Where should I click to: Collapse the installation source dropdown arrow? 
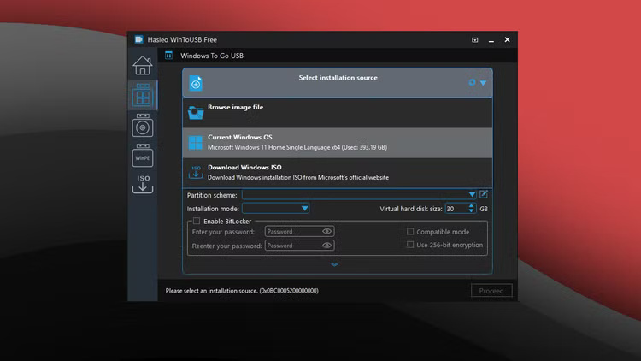click(483, 83)
